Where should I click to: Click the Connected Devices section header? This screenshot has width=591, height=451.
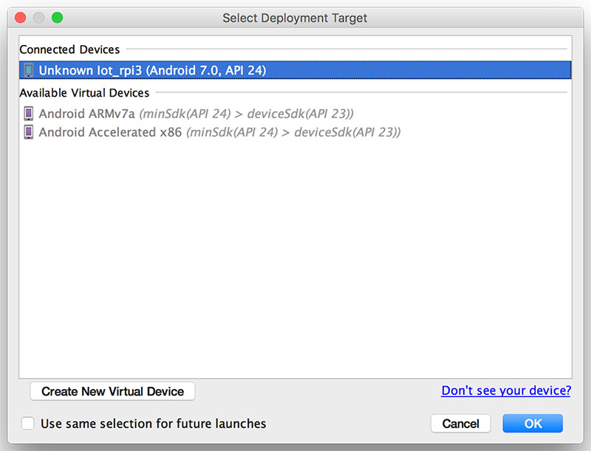coord(69,49)
